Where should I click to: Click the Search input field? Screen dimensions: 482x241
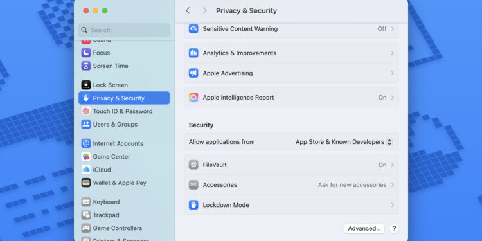pos(124,30)
